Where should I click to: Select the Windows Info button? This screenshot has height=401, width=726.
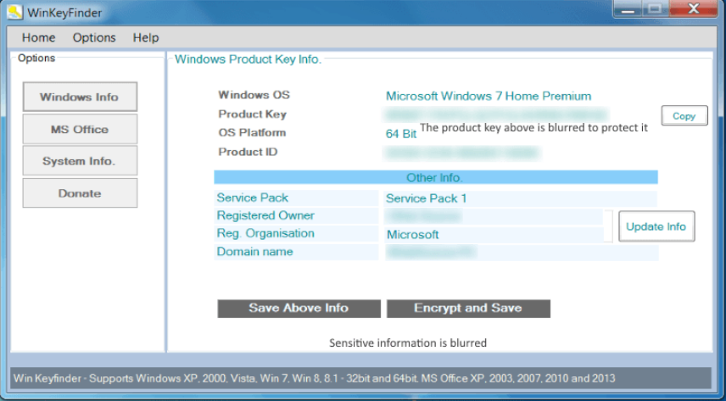(x=80, y=97)
